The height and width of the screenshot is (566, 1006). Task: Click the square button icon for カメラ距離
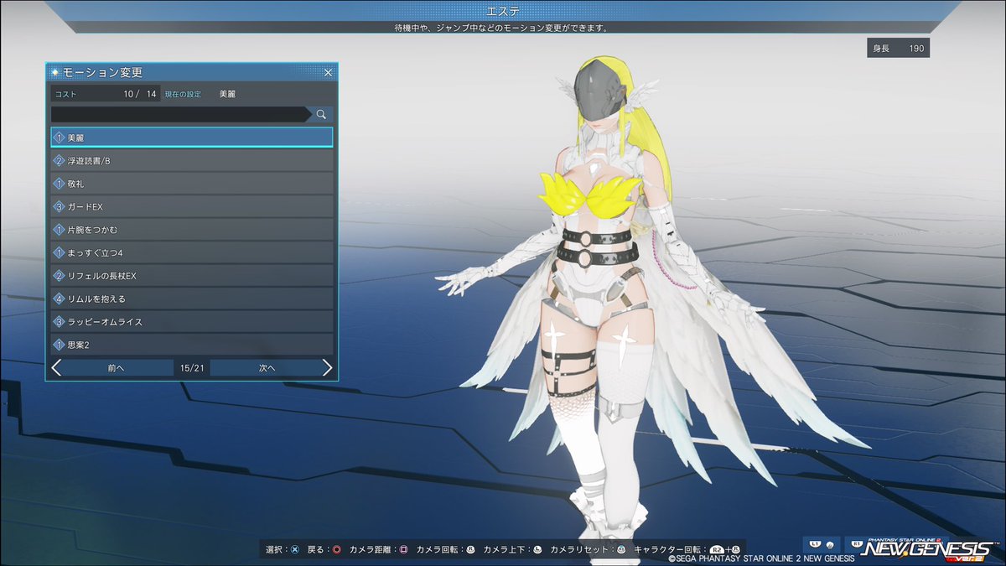click(x=403, y=550)
